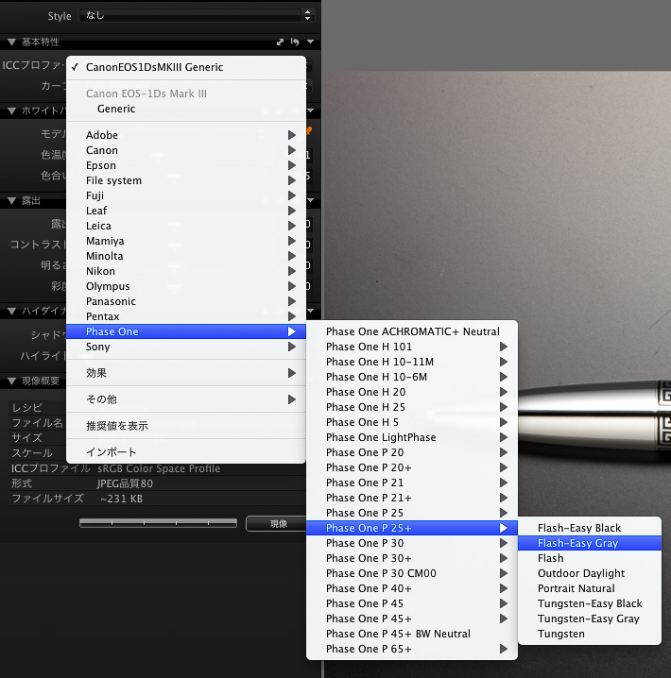Choose Flash-Easy Gray profile
The image size is (671, 678).
click(577, 543)
